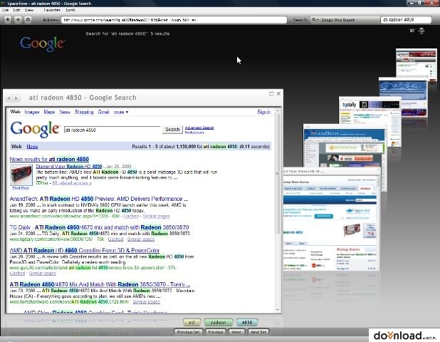440x342 pixels.
Task: Open the Preferences link
Action: [194, 132]
